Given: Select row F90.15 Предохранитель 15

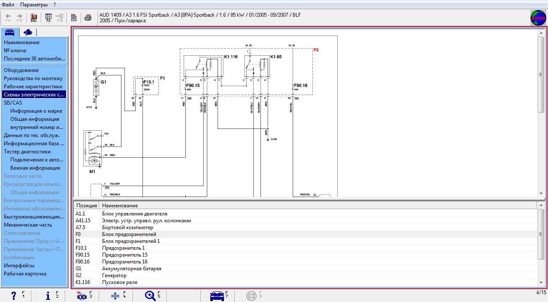Looking at the screenshot, I should [x=306, y=255].
